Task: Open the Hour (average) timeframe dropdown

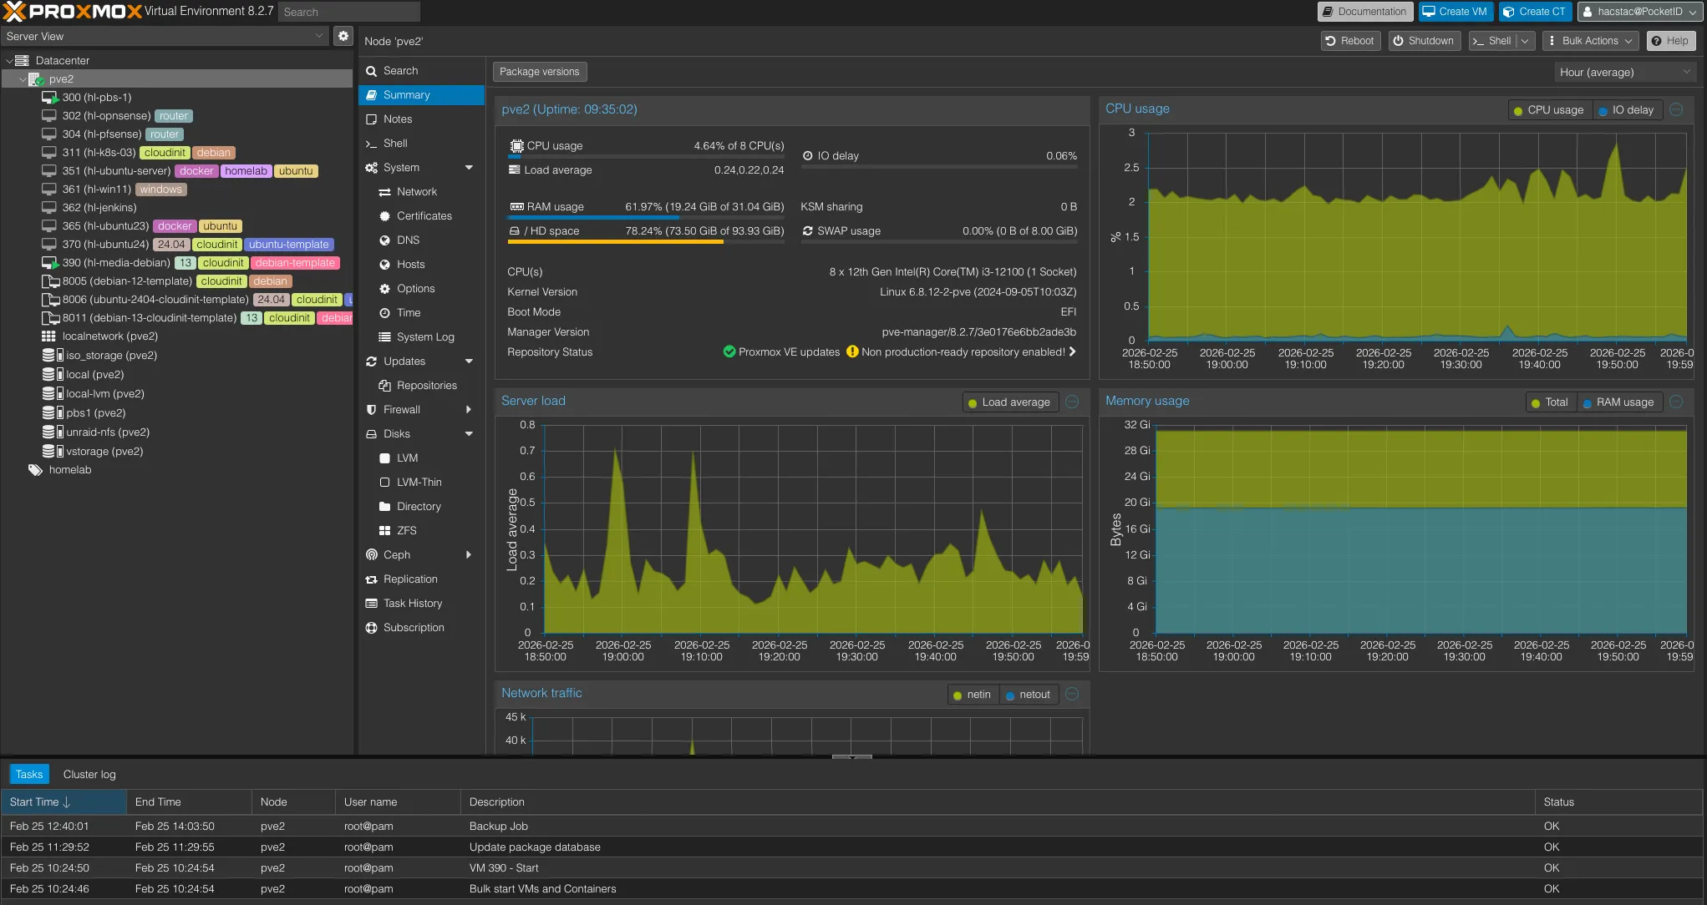Action: [x=1624, y=73]
